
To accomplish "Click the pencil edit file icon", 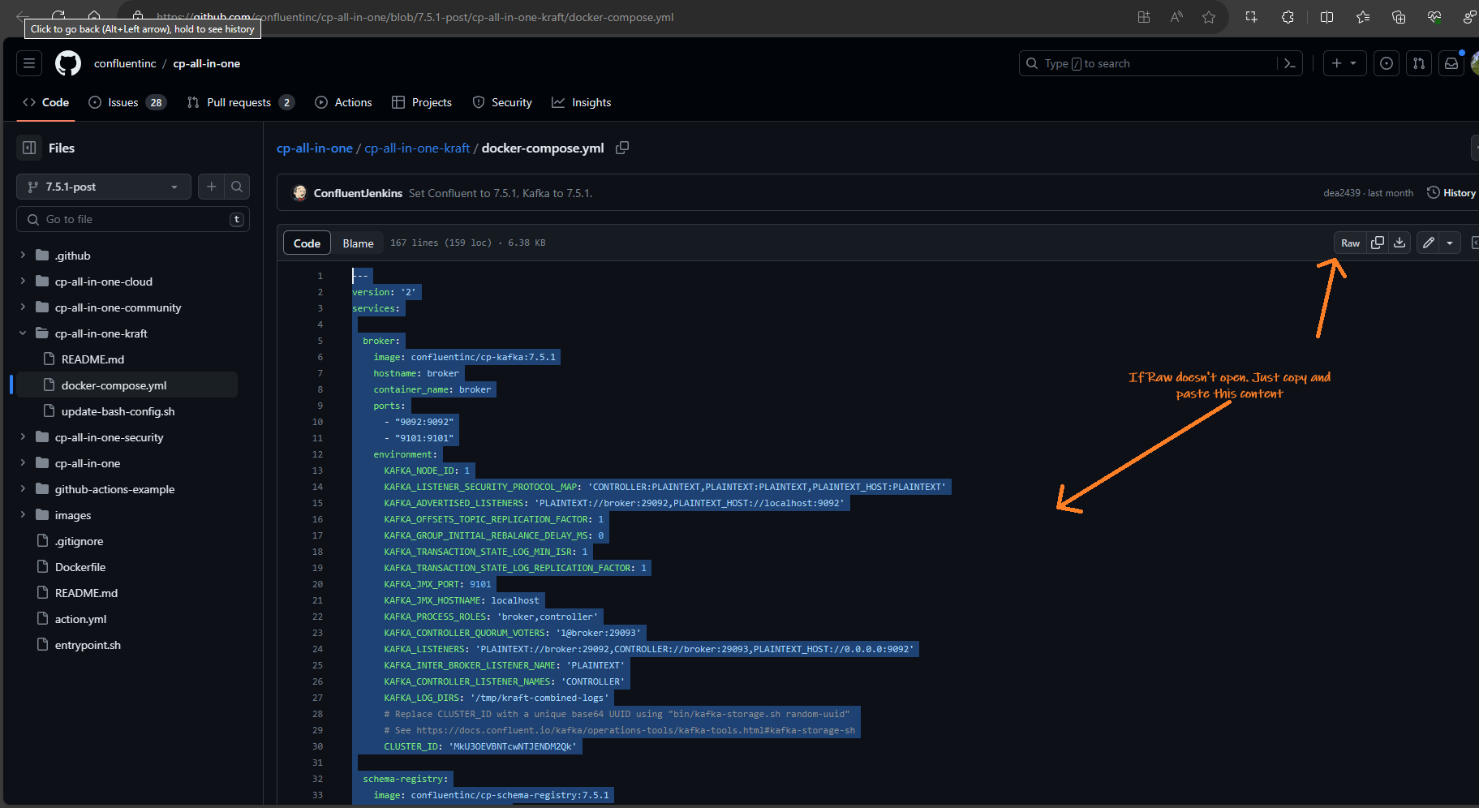I will (1429, 243).
